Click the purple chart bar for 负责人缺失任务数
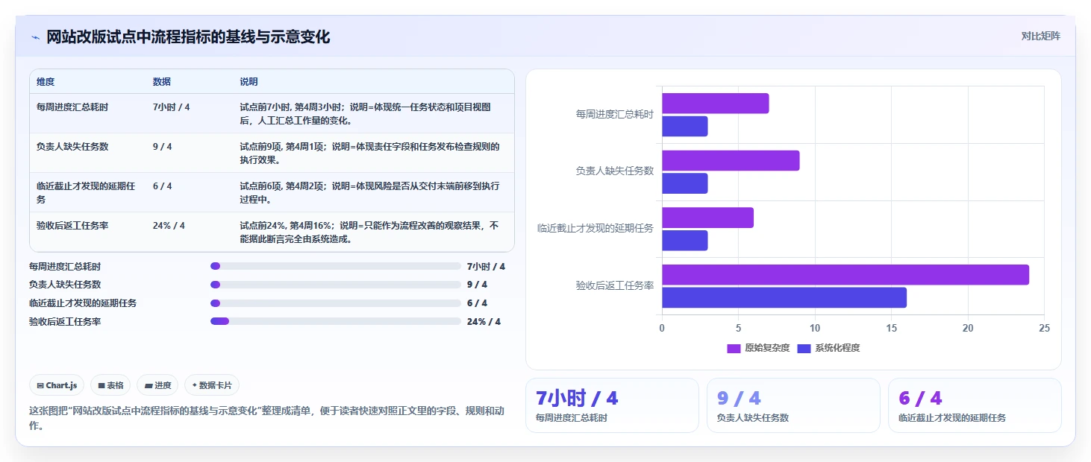This screenshot has width=1091, height=462. 731,161
